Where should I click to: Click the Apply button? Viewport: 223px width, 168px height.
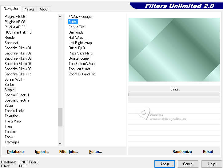(x=165, y=164)
